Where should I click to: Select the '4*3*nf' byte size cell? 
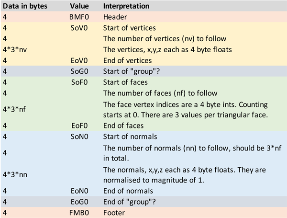pyautogui.click(x=14, y=109)
